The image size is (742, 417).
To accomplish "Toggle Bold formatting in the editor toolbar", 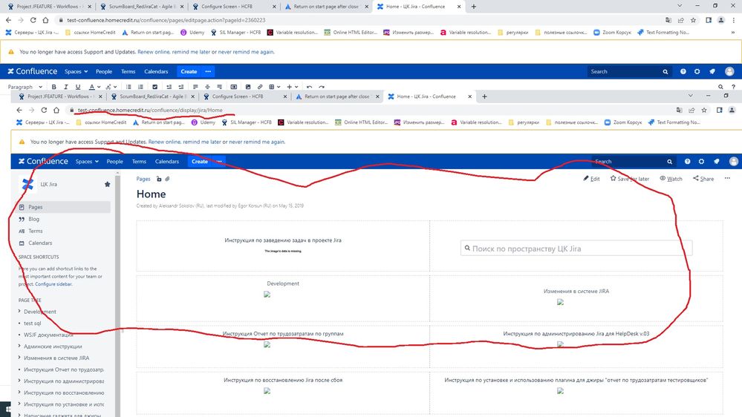I will pyautogui.click(x=54, y=87).
